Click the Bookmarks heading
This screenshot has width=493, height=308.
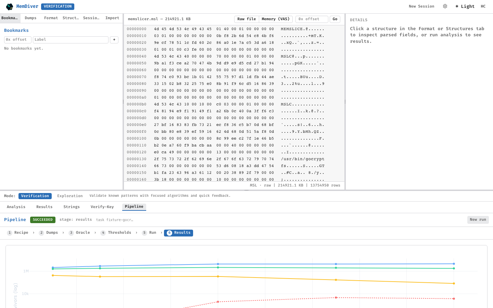[x=16, y=30]
